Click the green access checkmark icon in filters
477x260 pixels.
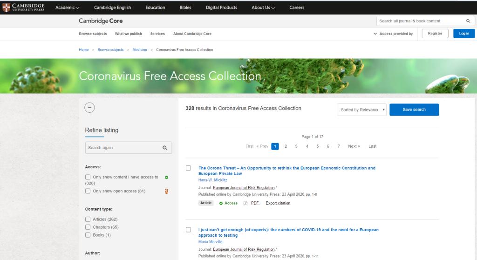(166, 178)
